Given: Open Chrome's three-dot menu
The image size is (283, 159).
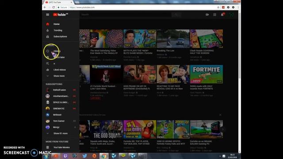Looking at the screenshot, I should [x=238, y=8].
